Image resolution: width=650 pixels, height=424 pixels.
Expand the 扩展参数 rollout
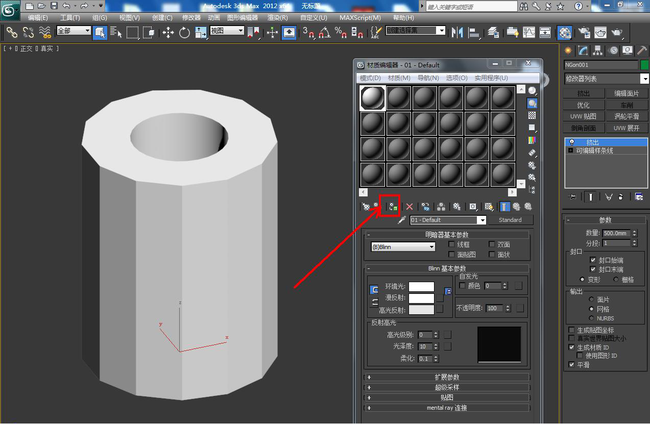click(x=447, y=377)
